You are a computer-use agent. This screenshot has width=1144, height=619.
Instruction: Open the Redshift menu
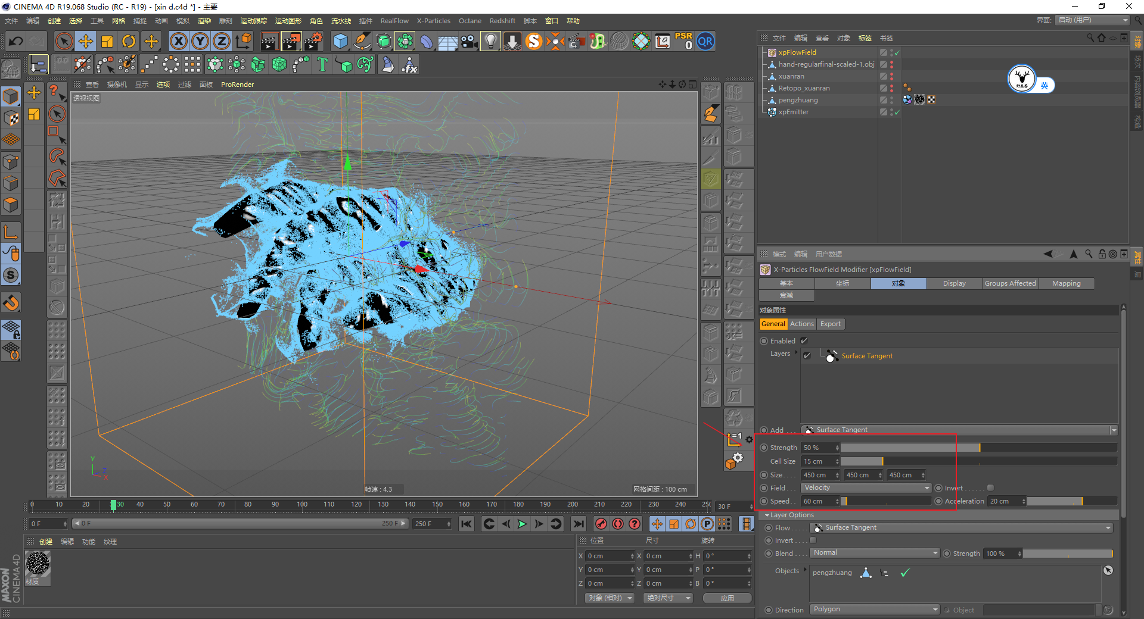502,21
